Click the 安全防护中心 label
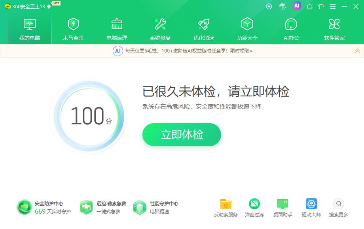Screen dimensions: 364x229 click(x=49, y=203)
